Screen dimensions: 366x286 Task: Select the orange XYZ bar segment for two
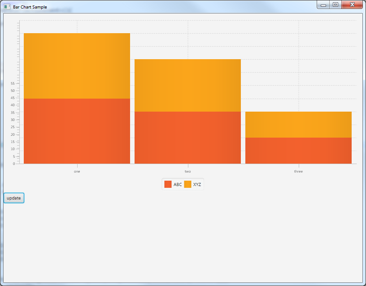point(187,85)
